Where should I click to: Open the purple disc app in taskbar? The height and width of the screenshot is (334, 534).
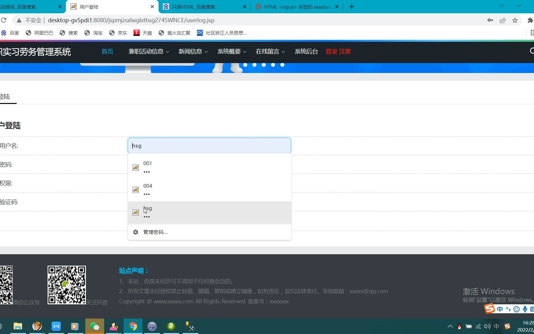152,326
